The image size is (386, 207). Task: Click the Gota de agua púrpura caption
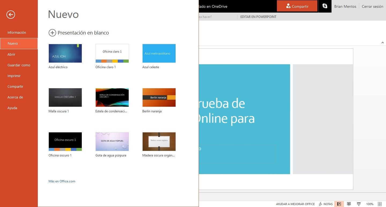pos(111,155)
